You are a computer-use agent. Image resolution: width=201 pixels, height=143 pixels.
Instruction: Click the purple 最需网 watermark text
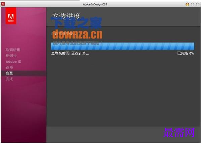pos(179,133)
